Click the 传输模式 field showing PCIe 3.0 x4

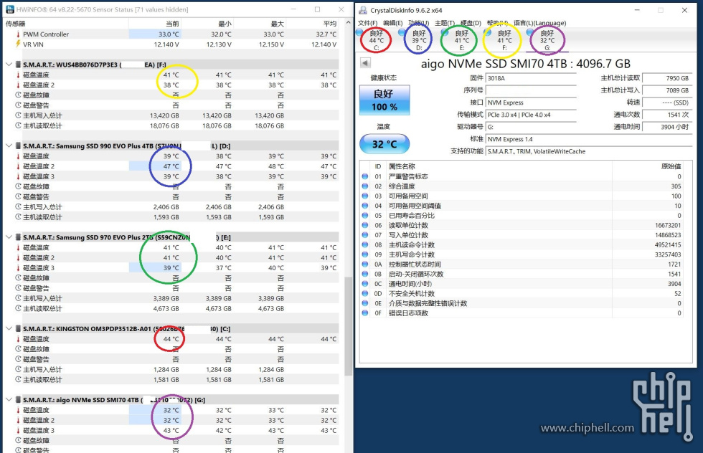point(531,115)
